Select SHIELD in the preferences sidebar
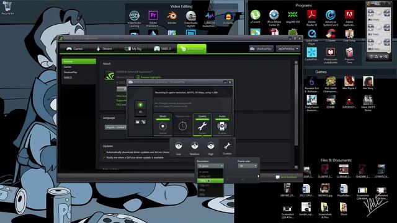Screen dimensions: 397x223 coord(79,77)
